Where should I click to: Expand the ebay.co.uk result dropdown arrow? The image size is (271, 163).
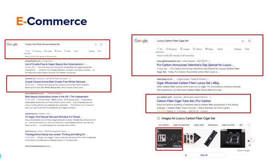(x=208, y=79)
